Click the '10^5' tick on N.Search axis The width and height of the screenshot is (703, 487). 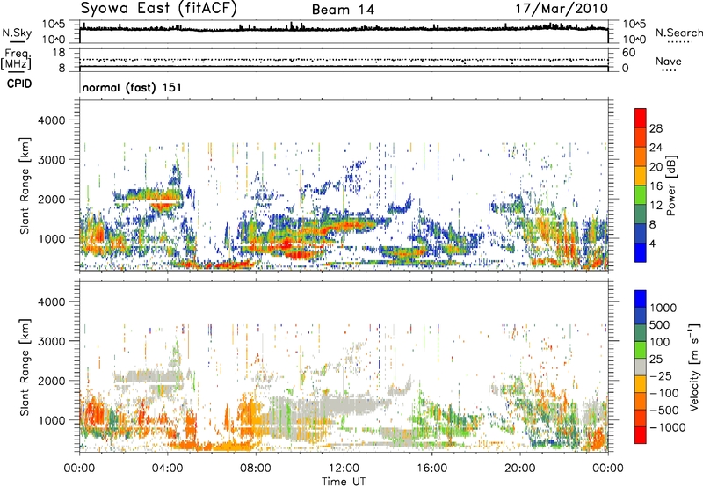point(634,24)
